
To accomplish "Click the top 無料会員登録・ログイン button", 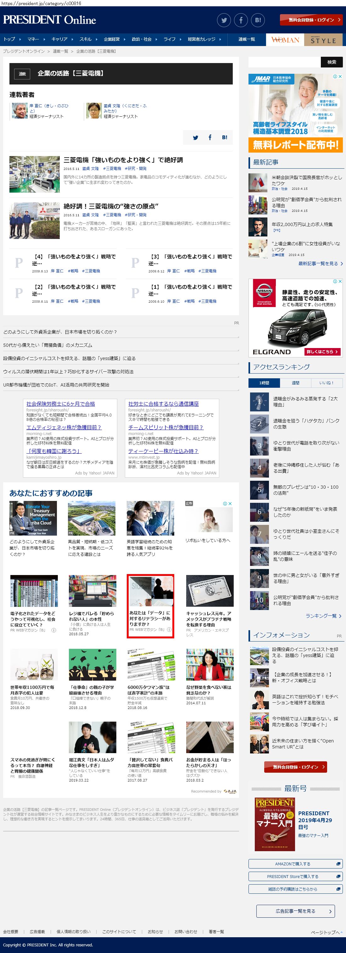I will [x=311, y=20].
